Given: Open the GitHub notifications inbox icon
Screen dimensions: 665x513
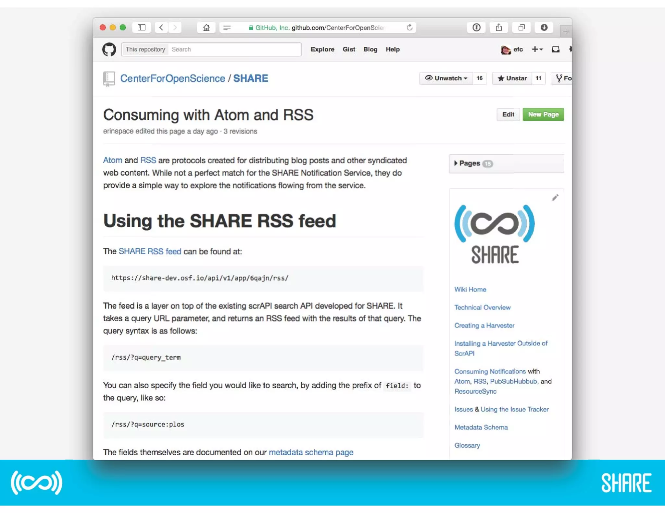Looking at the screenshot, I should coord(556,49).
